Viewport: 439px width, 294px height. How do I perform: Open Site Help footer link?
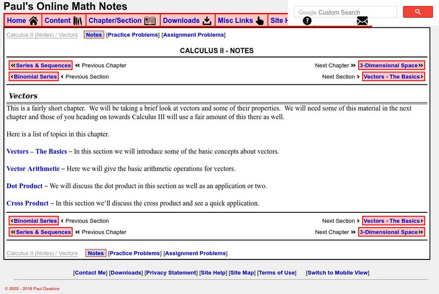213,273
